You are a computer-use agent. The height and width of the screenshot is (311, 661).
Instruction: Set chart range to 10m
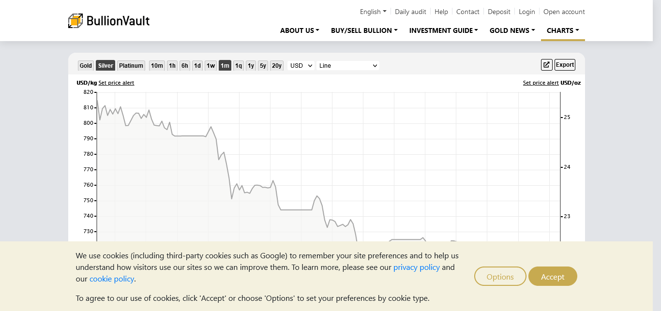(157, 66)
